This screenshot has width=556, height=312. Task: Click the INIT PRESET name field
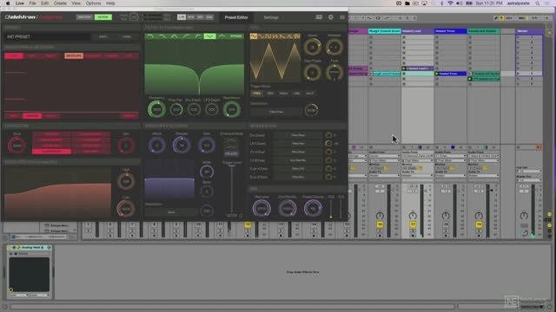(48, 36)
